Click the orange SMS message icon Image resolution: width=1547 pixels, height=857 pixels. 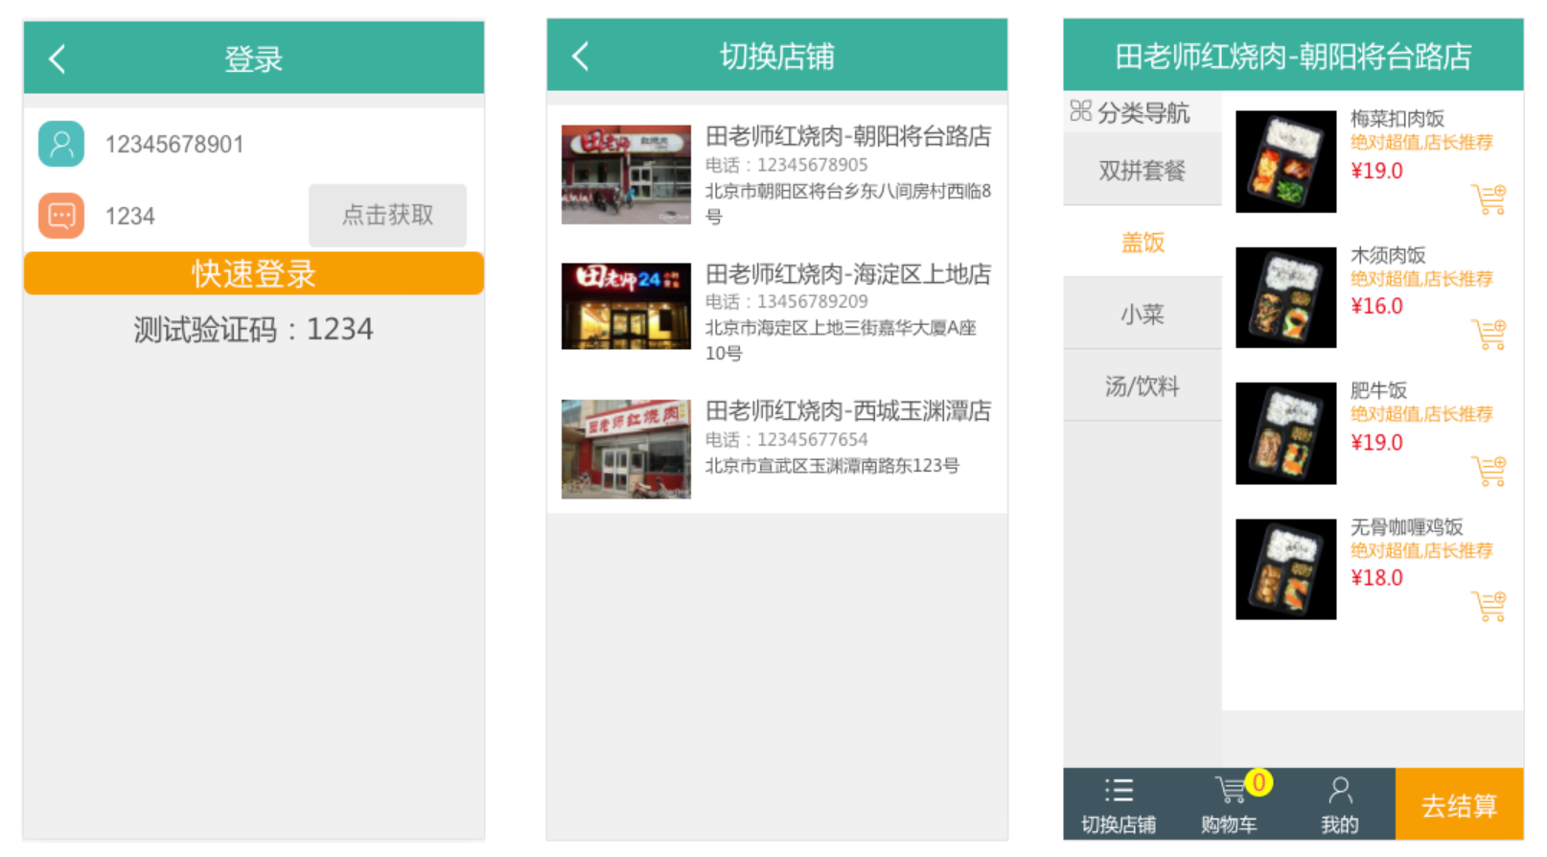(x=61, y=216)
